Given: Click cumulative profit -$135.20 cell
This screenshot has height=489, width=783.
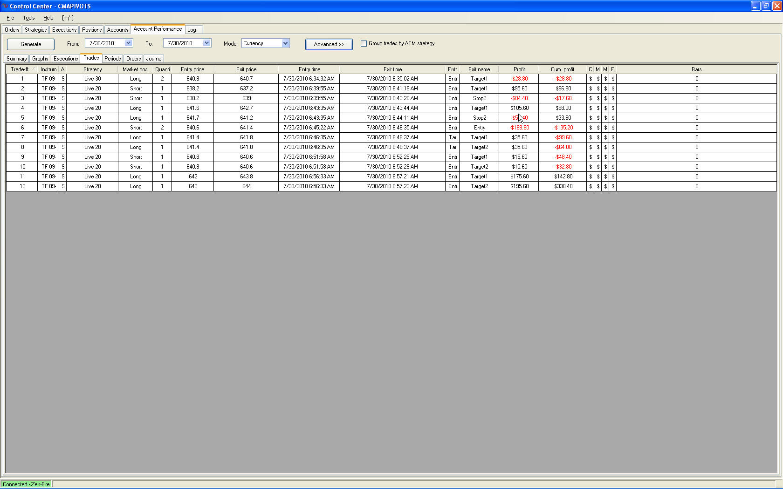Looking at the screenshot, I should [563, 128].
